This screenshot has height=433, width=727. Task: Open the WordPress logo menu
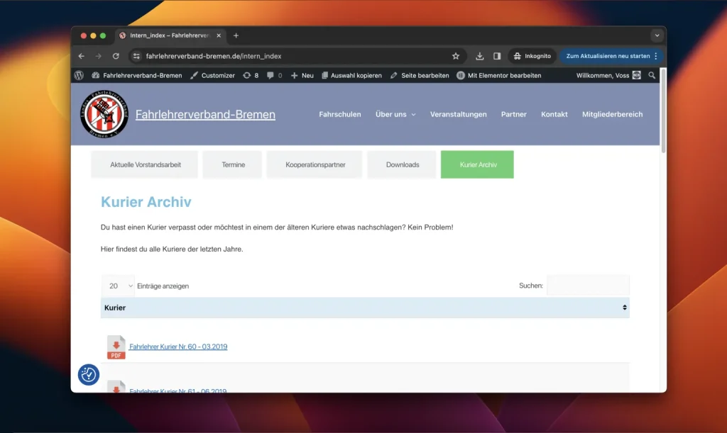click(79, 75)
